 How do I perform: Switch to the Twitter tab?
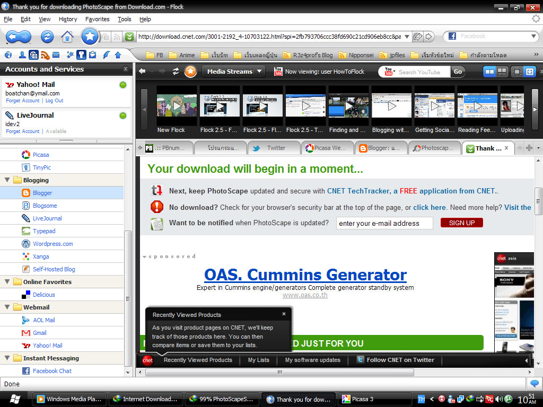pos(274,148)
